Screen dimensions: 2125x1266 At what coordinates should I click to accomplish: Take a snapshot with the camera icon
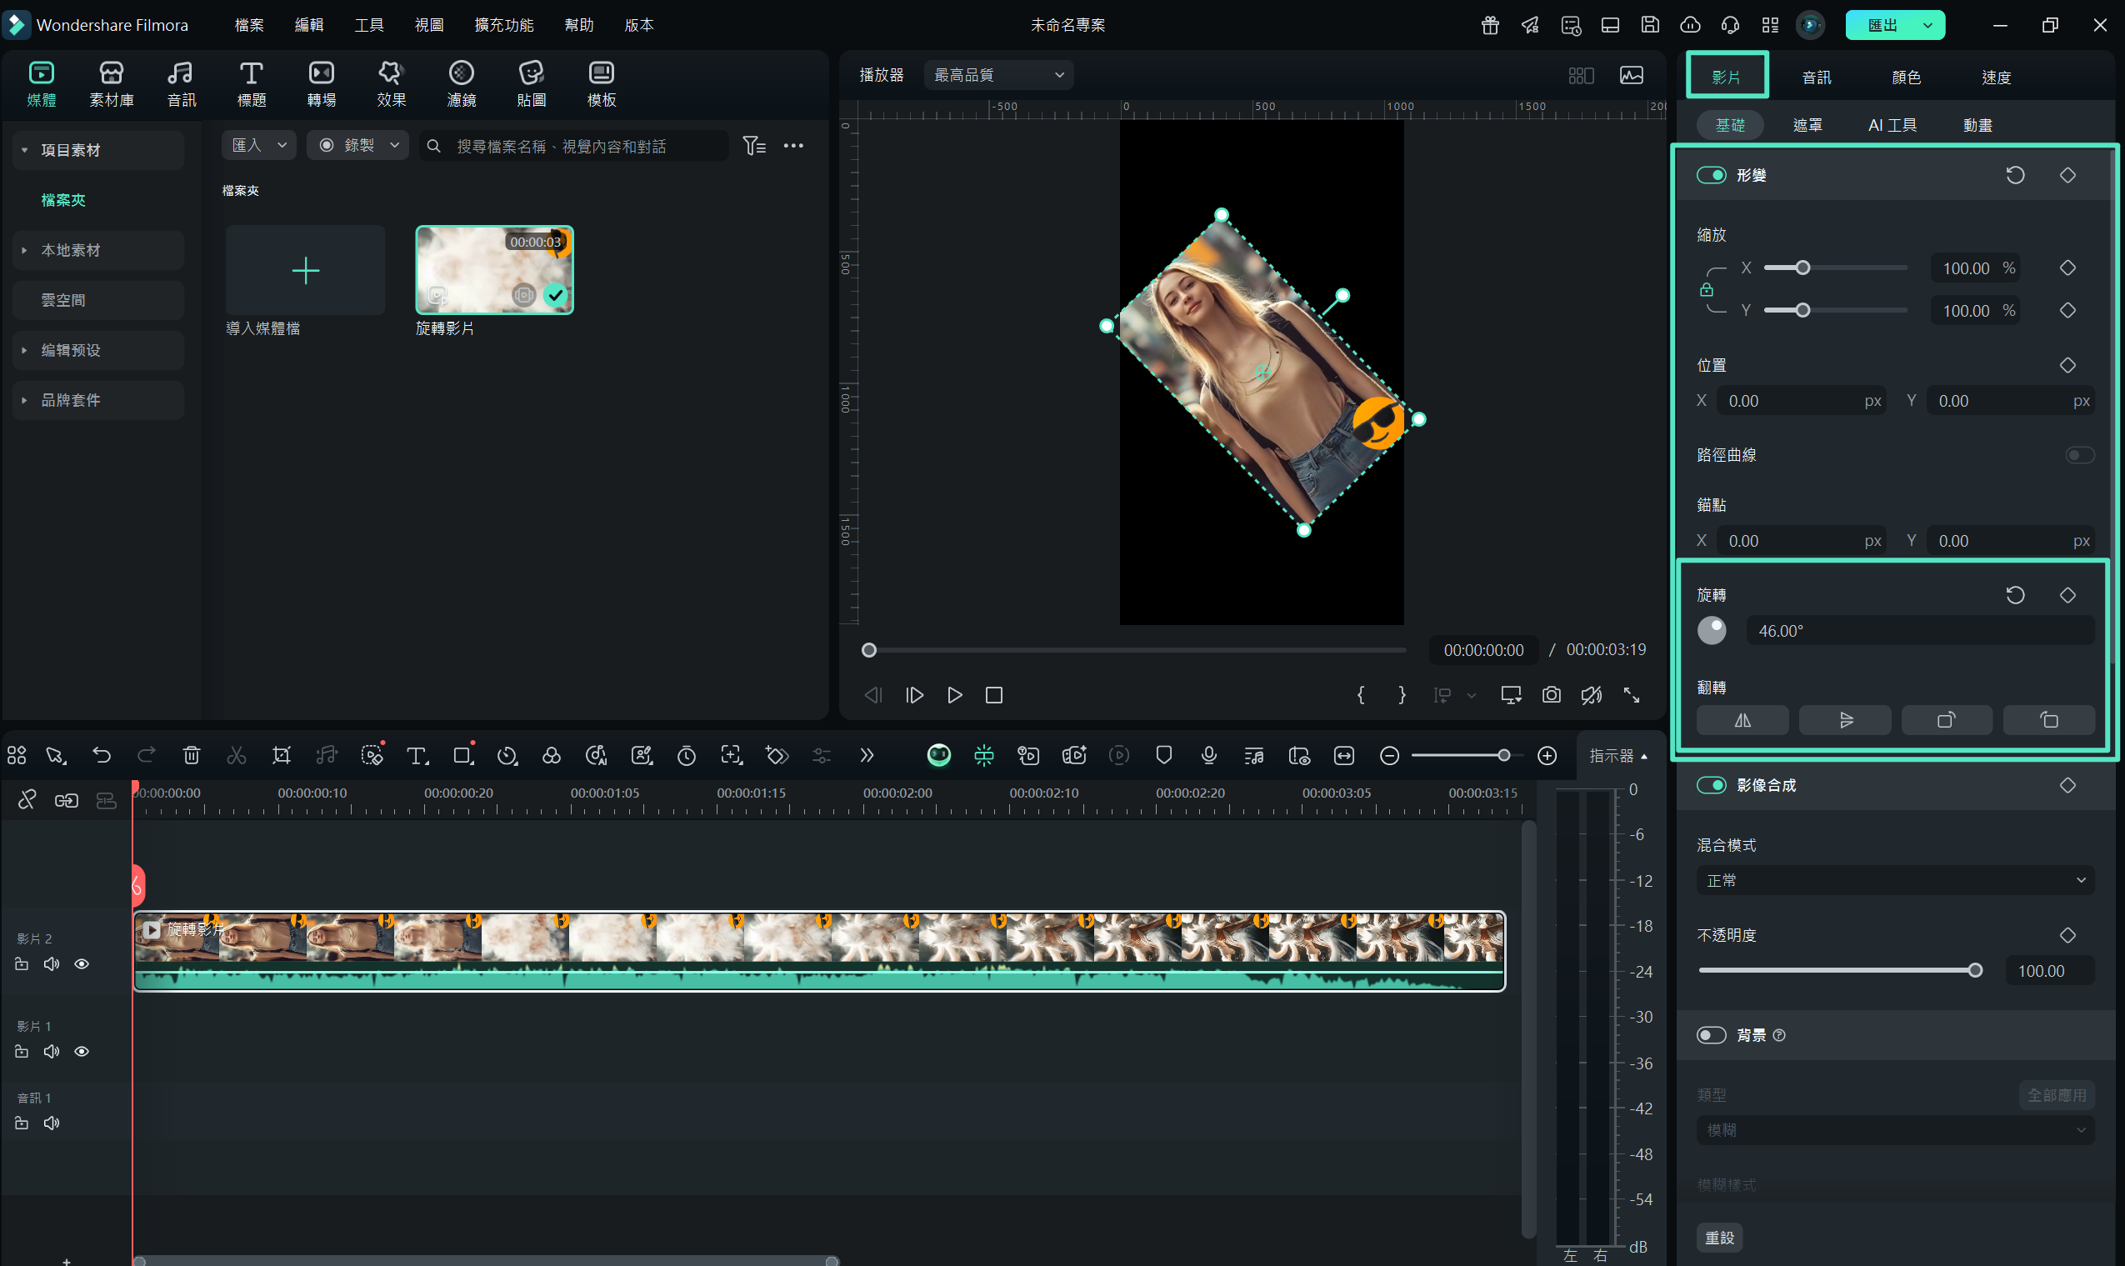pos(1551,695)
